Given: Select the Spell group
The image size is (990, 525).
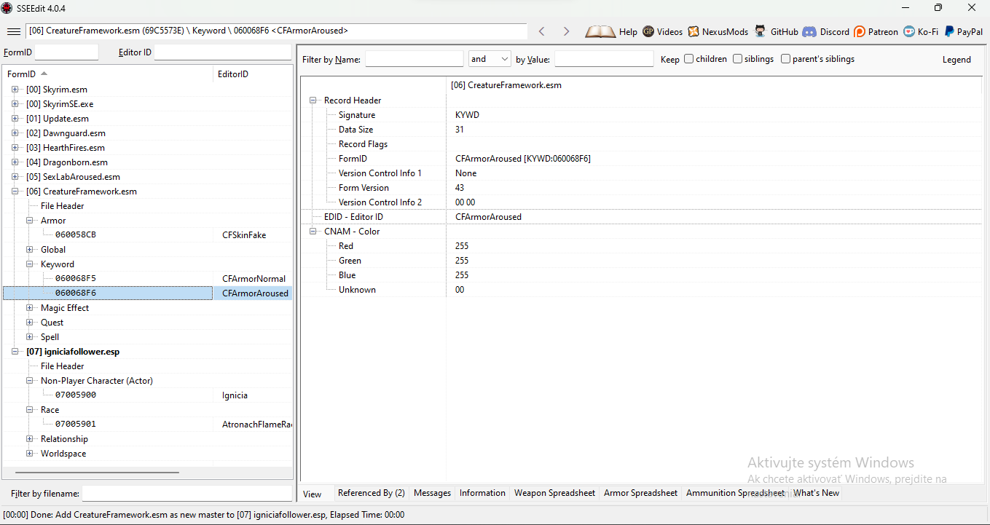Looking at the screenshot, I should [50, 337].
